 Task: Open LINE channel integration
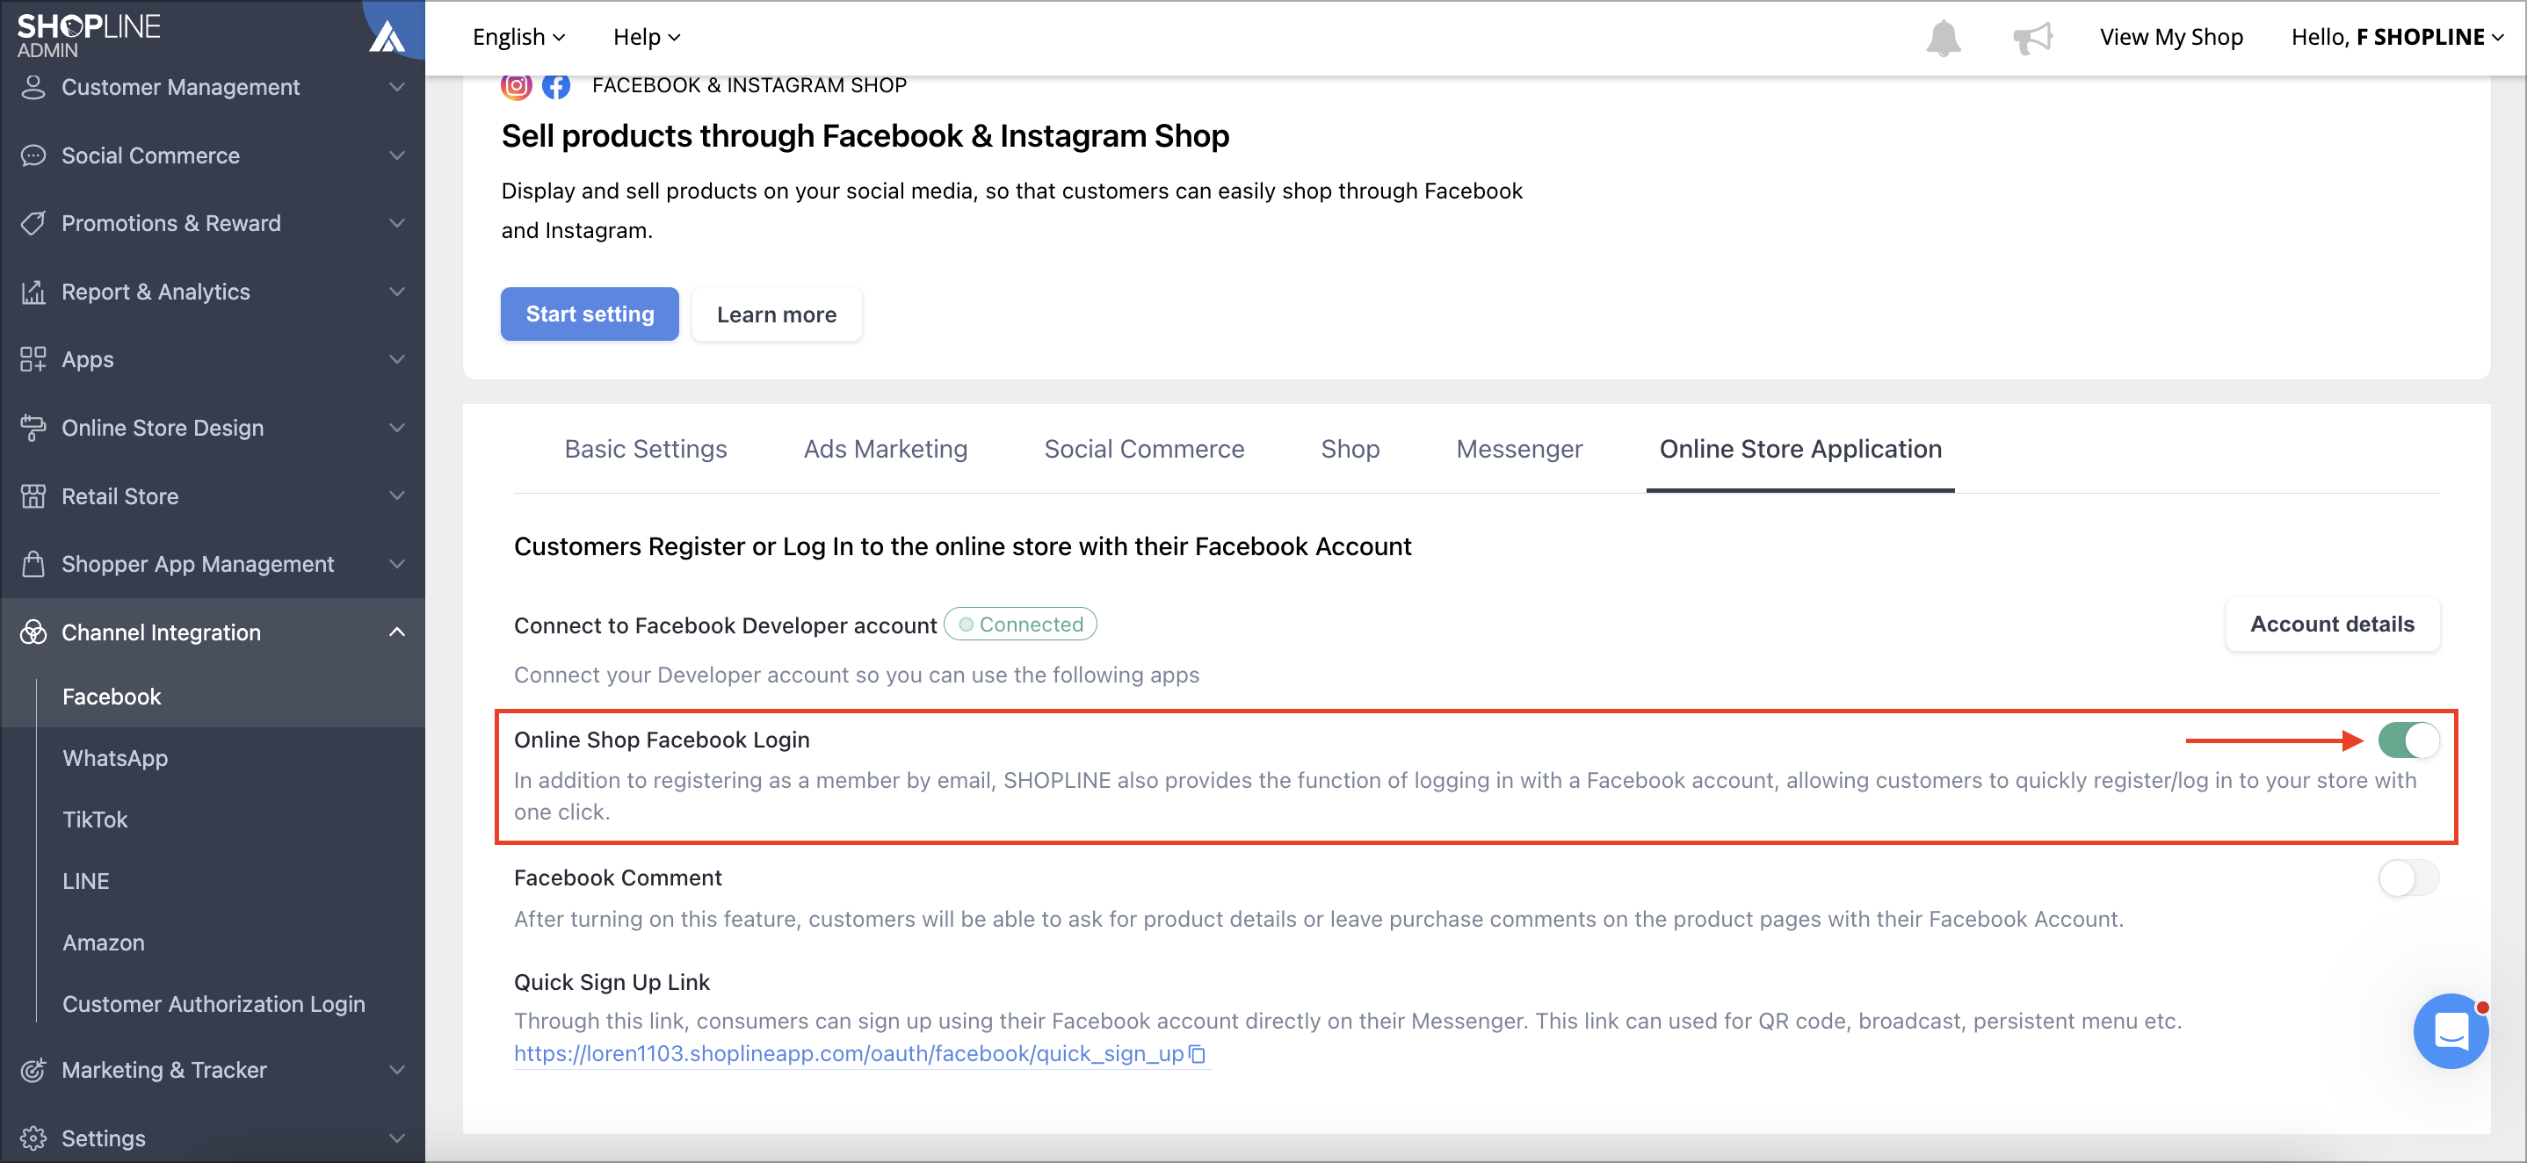[x=86, y=882]
